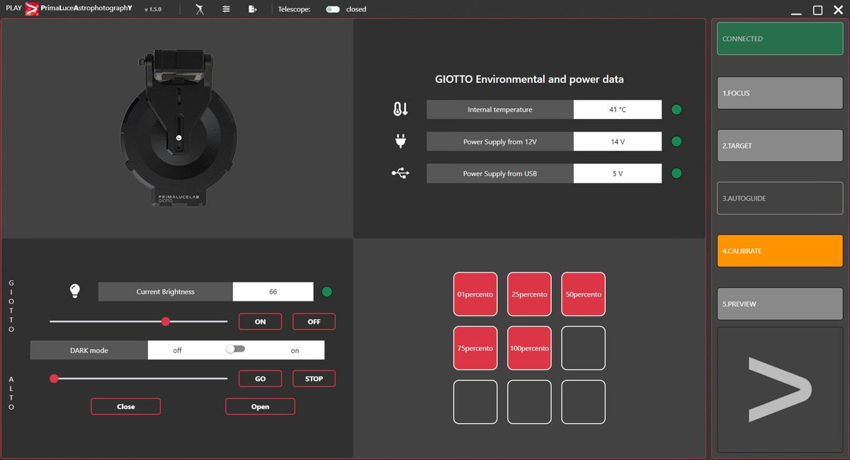This screenshot has width=850, height=460.
Task: Click the ALTO Close button
Action: [x=125, y=406]
